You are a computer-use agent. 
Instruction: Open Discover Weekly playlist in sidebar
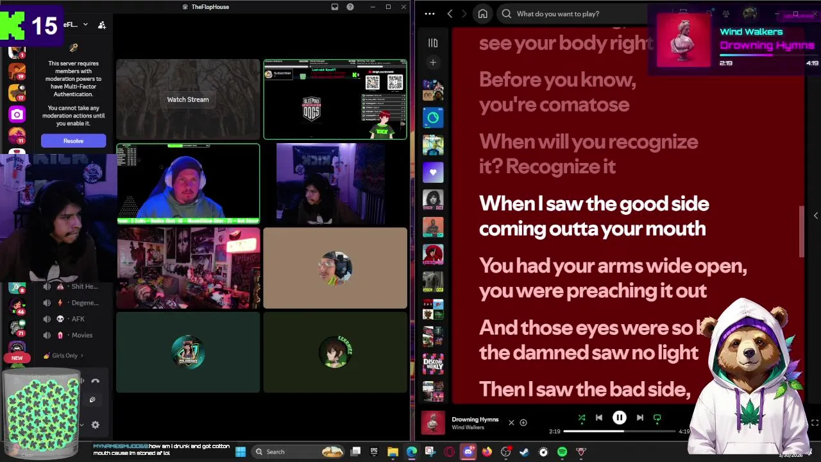[433, 364]
